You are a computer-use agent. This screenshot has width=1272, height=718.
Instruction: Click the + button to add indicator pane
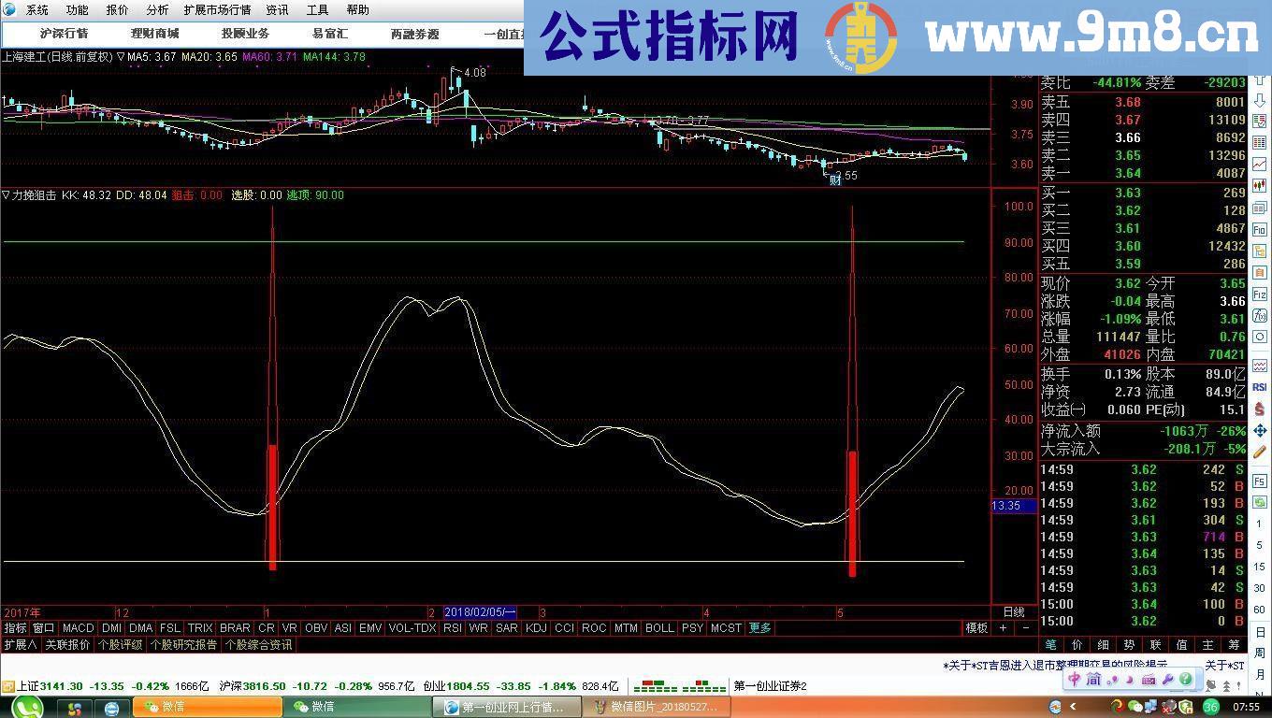[1003, 628]
